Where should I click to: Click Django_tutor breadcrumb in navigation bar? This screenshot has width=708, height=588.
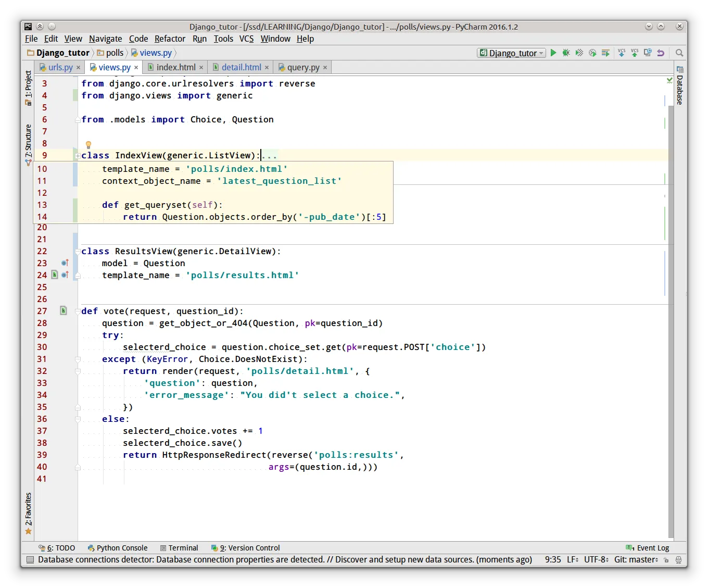coord(58,53)
